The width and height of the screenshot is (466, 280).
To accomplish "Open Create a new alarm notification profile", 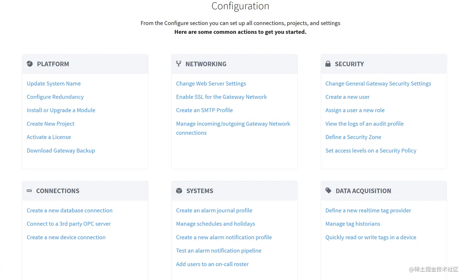I will pos(224,237).
